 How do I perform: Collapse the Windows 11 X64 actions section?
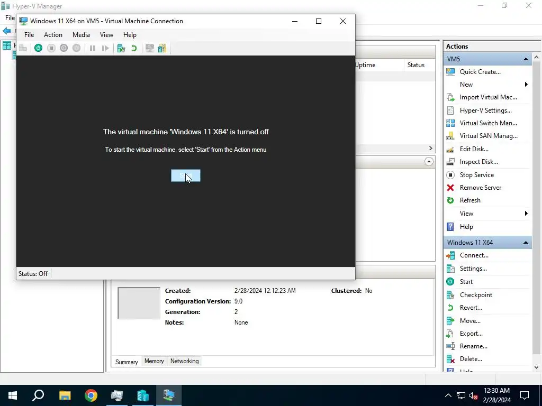[x=526, y=243]
